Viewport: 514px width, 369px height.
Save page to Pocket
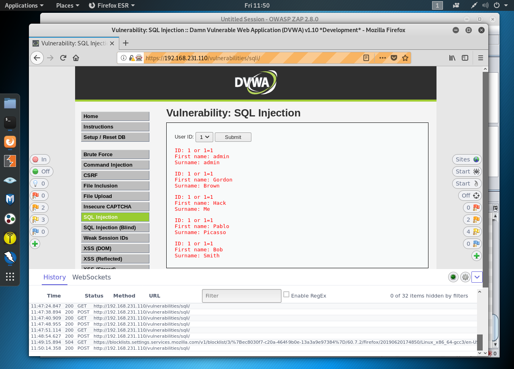pyautogui.click(x=394, y=58)
